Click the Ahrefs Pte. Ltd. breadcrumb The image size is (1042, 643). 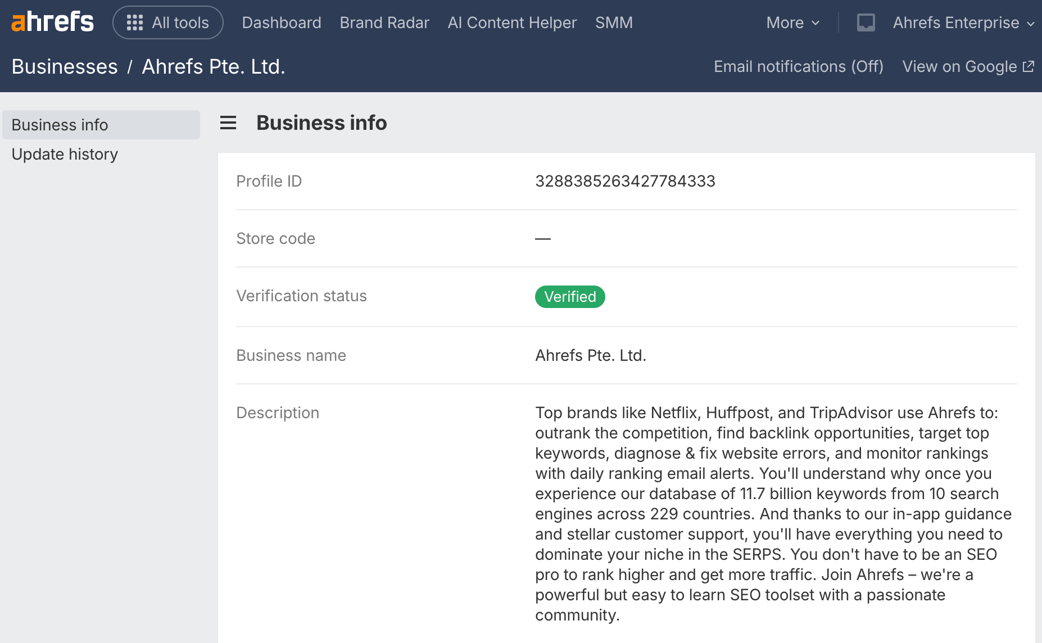[214, 67]
